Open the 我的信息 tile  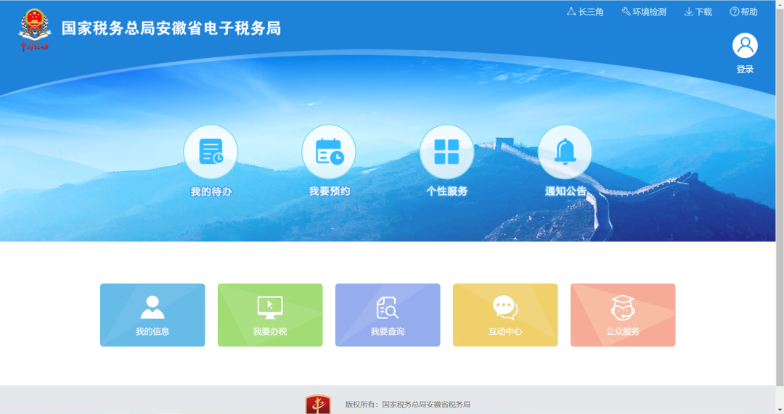coord(152,315)
